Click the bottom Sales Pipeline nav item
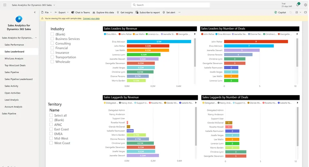This screenshot has width=309, height=167. (9, 113)
